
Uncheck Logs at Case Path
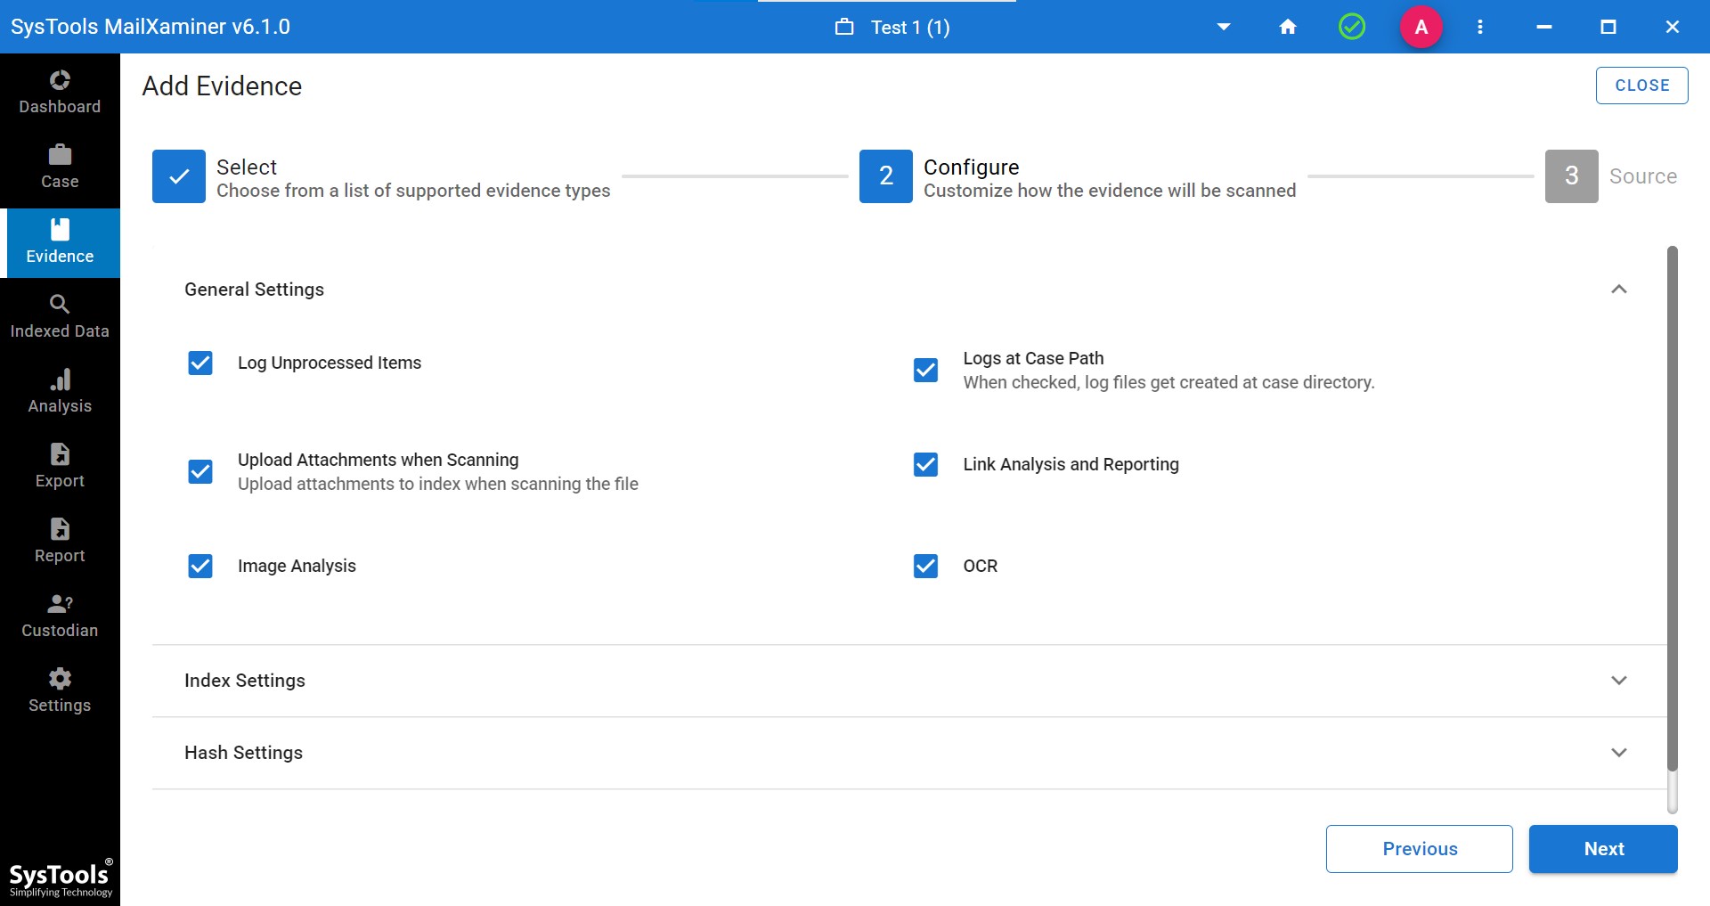[926, 370]
